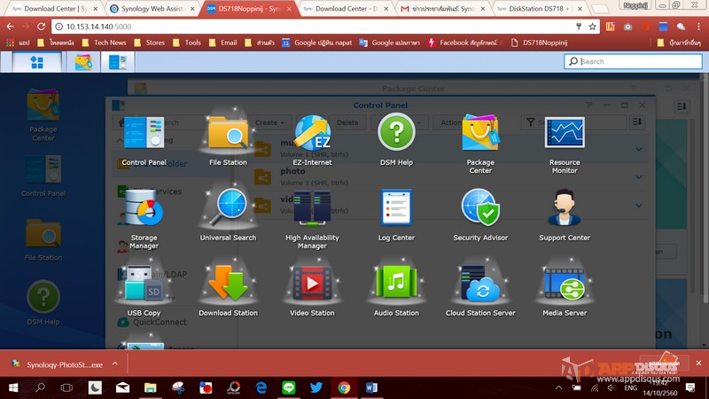Launch Video Station
Screen dimensions: 709x399
312,291
